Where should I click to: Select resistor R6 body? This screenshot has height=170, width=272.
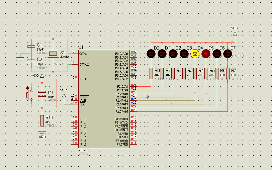click(x=217, y=74)
